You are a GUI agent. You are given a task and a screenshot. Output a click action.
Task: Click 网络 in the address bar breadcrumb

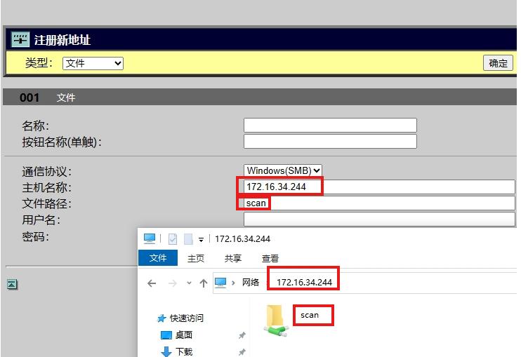pyautogui.click(x=250, y=283)
